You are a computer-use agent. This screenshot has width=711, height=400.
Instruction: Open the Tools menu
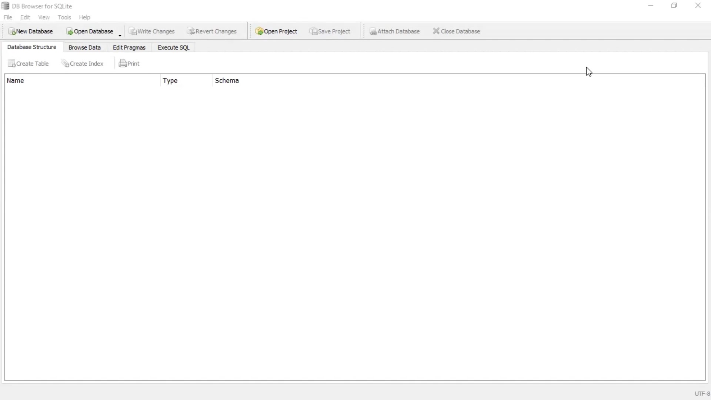64,17
